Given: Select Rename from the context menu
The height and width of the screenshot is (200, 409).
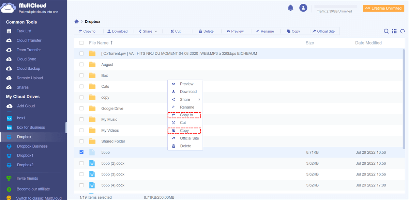Looking at the screenshot, I should click(187, 107).
